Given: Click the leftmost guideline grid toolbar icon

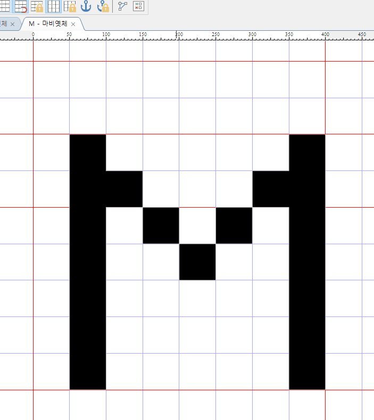Looking at the screenshot, I should [5, 6].
